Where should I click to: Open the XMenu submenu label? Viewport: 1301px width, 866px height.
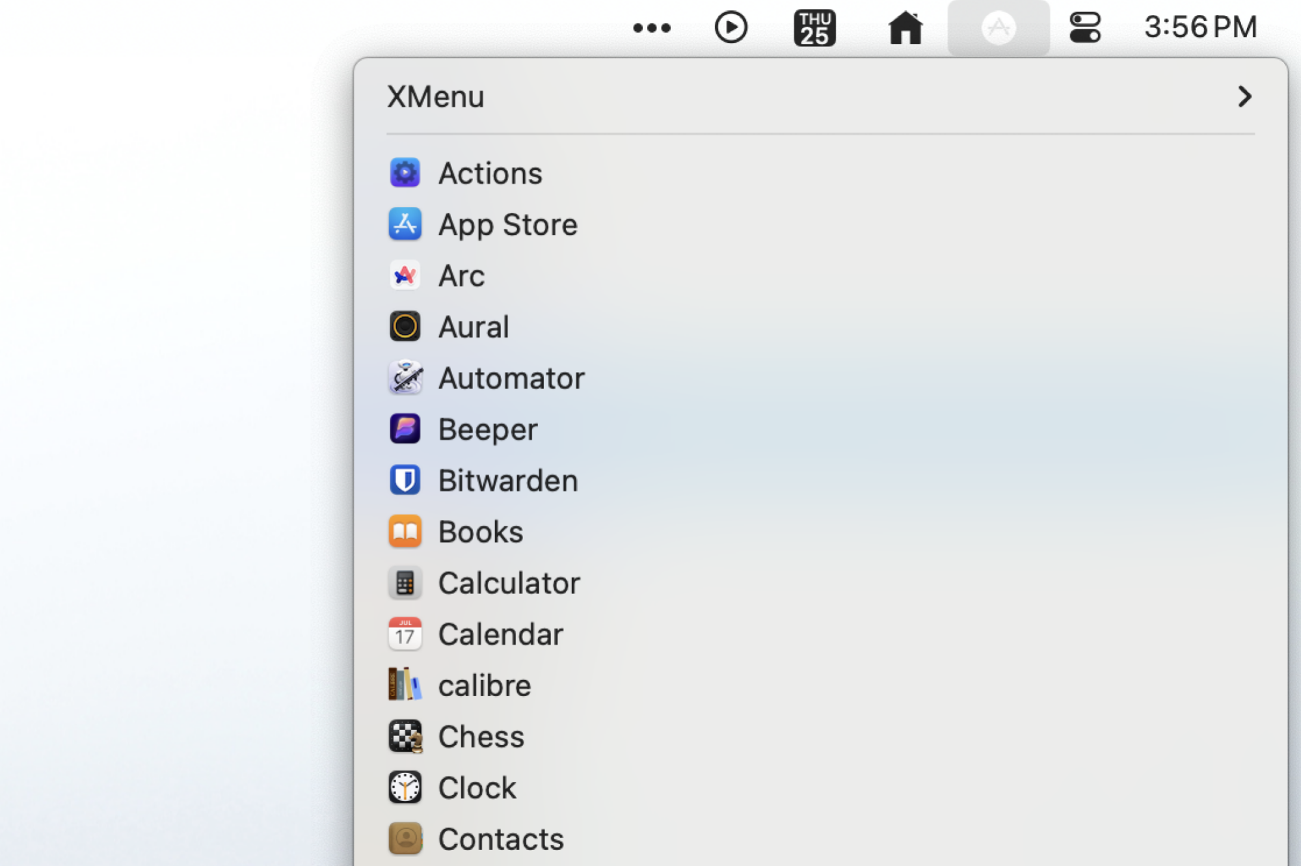[x=435, y=96]
